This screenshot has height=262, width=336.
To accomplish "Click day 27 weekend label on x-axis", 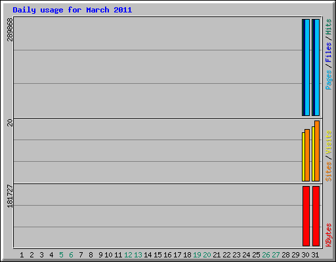I will (x=276, y=255).
